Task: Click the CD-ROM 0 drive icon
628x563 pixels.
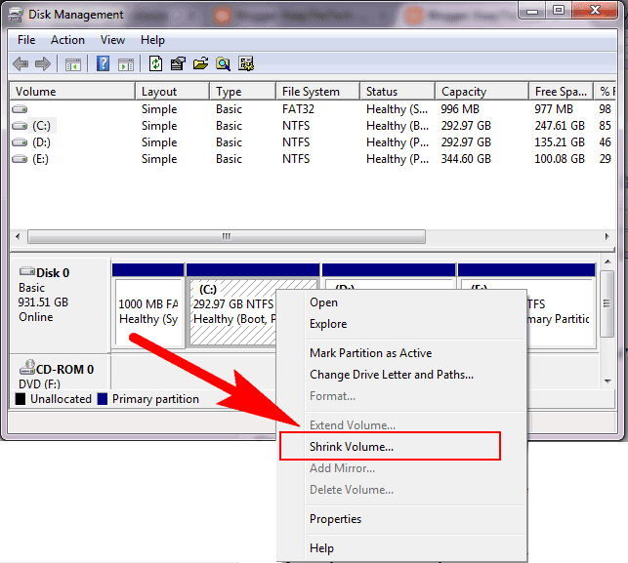Action: point(27,367)
